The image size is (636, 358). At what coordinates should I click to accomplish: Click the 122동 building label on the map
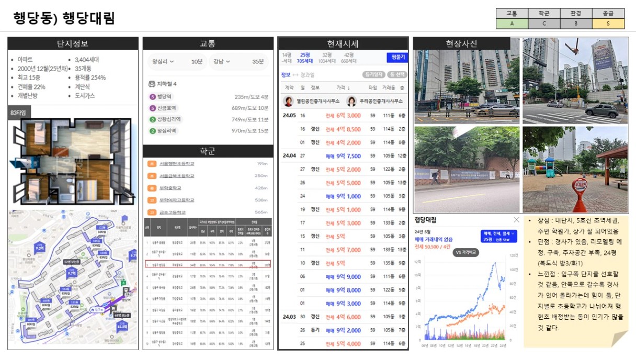pyautogui.click(x=101, y=229)
